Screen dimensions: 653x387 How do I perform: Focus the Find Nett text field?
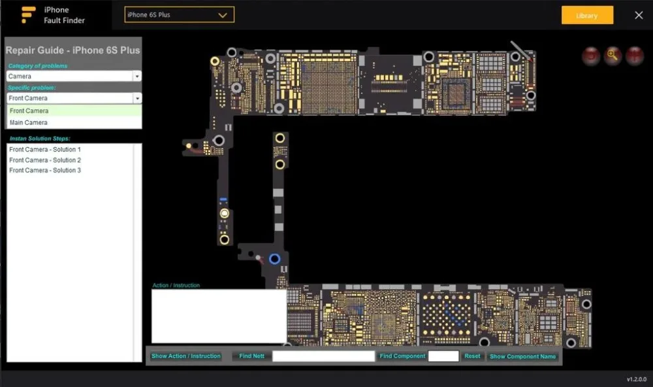[x=324, y=356]
